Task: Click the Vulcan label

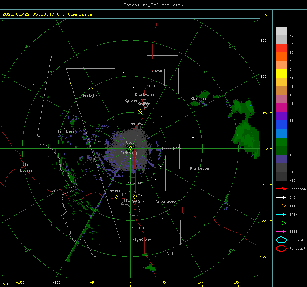Action: 173,254
